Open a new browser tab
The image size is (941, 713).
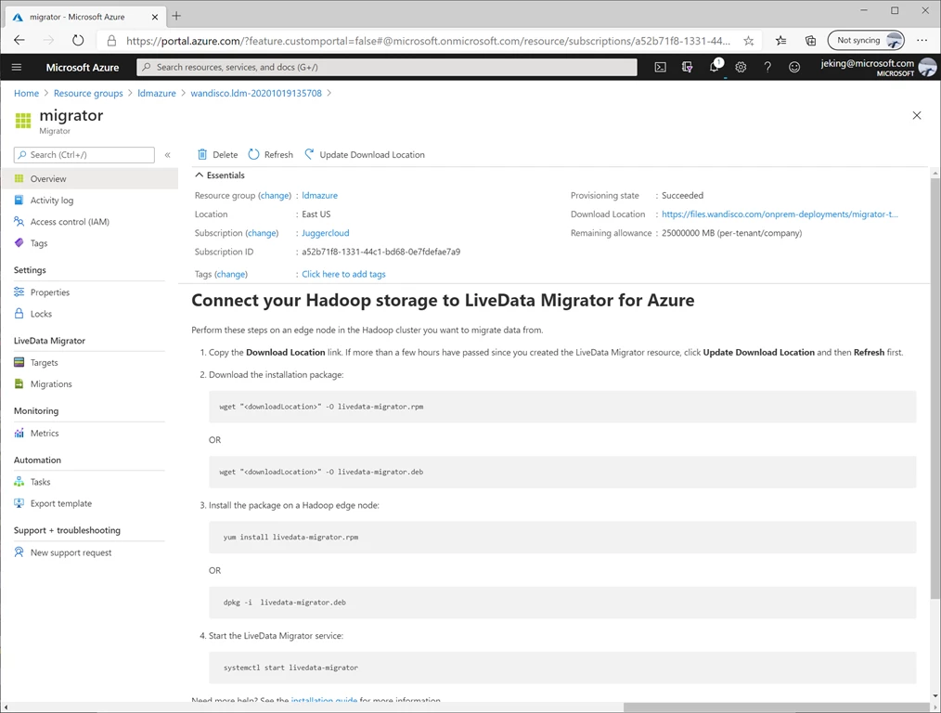[x=176, y=16]
